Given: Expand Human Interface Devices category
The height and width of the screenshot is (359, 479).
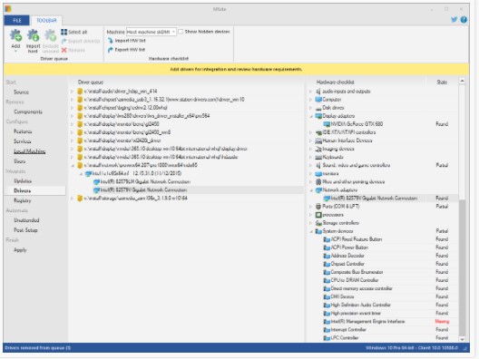Looking at the screenshot, I should [x=310, y=141].
